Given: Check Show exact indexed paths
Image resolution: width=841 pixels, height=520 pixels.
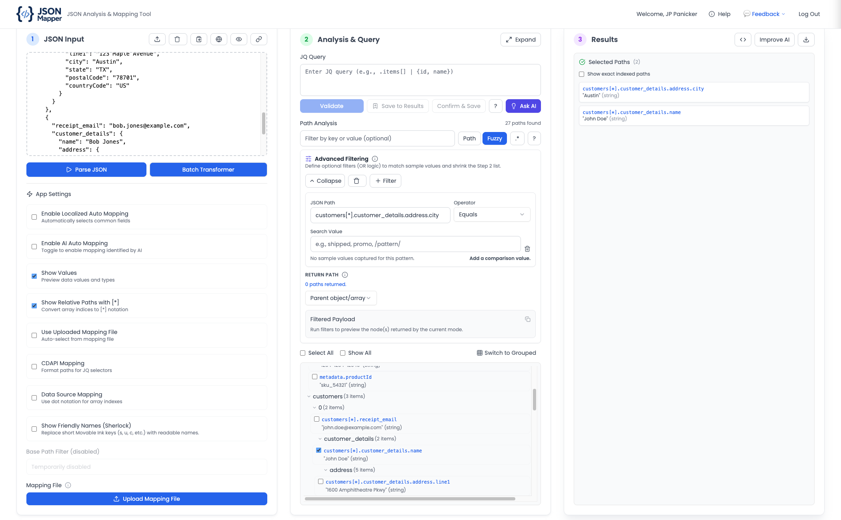Looking at the screenshot, I should [582, 74].
